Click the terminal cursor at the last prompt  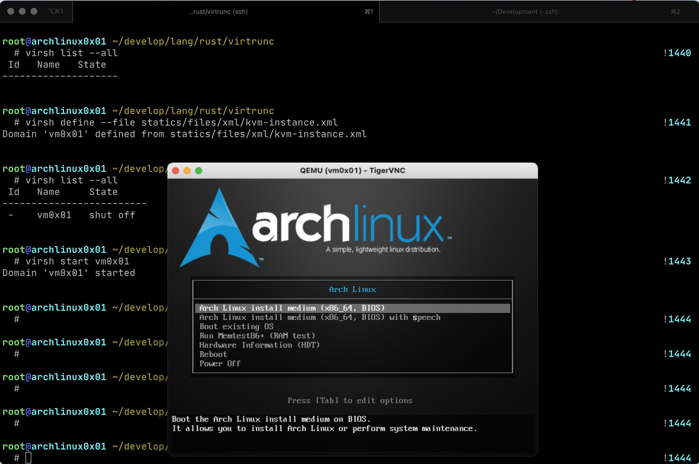pos(28,457)
